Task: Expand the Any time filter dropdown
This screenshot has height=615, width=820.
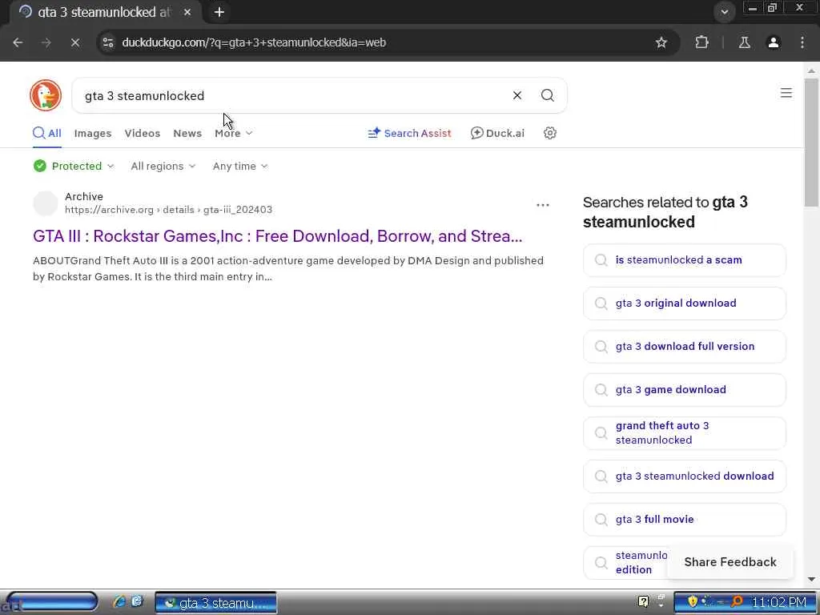Action: 240,166
